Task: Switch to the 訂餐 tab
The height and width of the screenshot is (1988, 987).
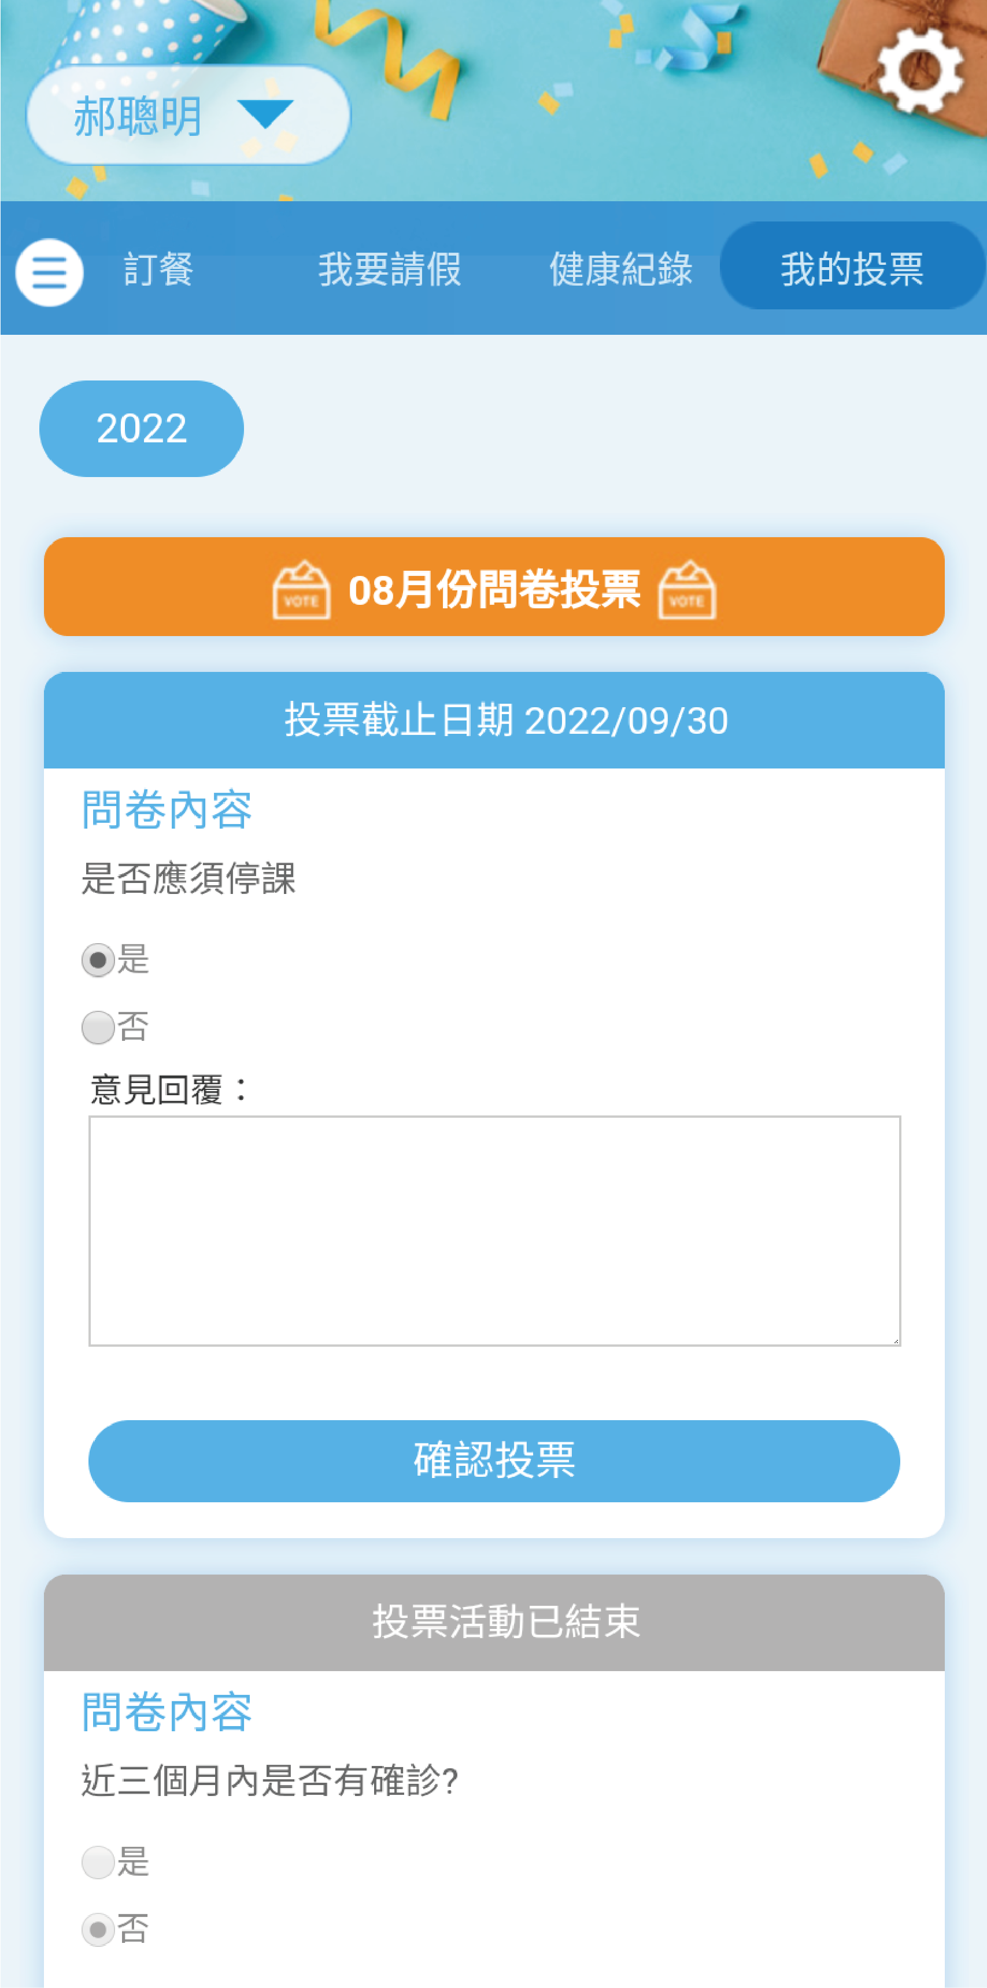Action: point(158,269)
